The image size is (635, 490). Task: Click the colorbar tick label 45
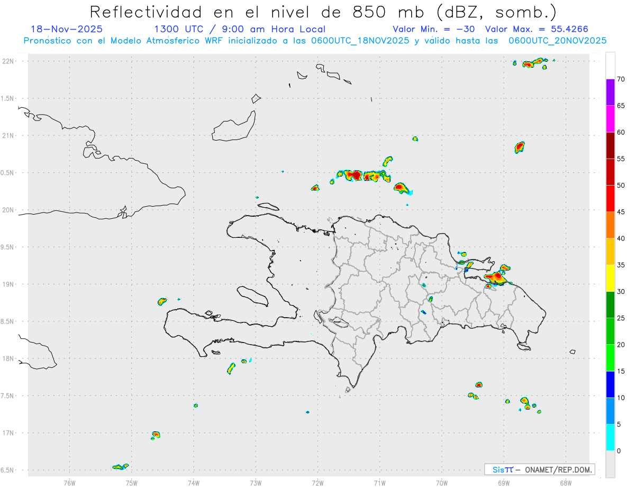pos(621,212)
